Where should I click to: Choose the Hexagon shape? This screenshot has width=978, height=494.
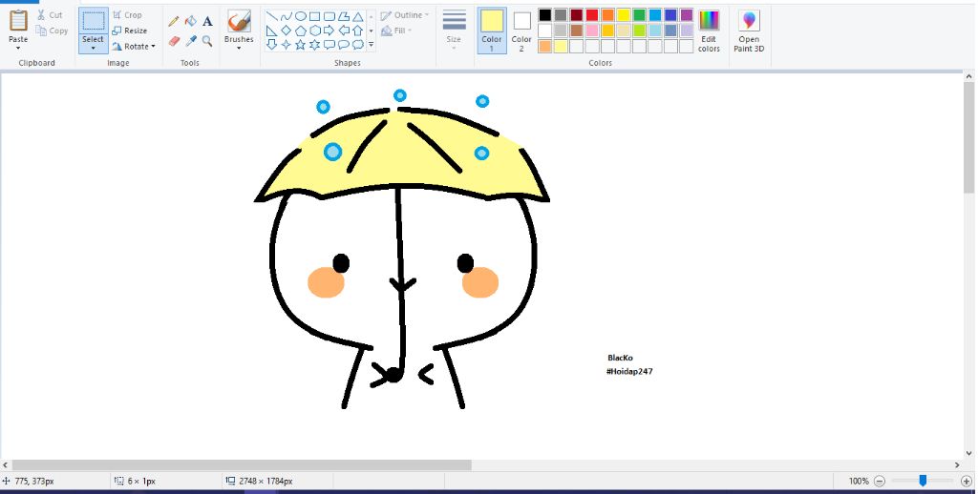point(315,31)
